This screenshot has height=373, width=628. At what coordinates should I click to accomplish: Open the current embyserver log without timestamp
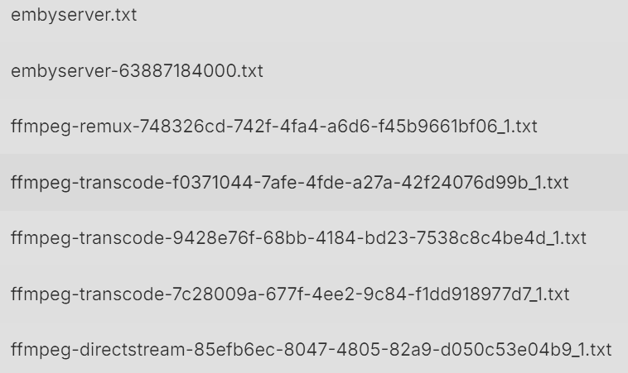click(x=314, y=15)
